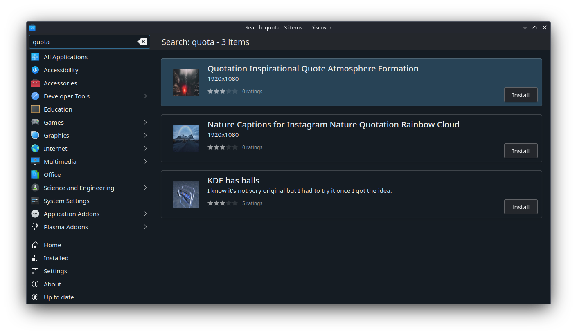577x335 pixels.
Task: Install KDE has balls
Action: (x=521, y=207)
